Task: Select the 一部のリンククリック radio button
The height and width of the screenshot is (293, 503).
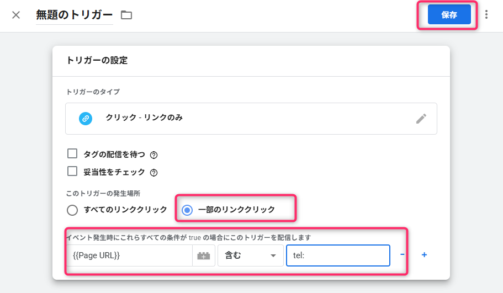Action: (x=187, y=210)
